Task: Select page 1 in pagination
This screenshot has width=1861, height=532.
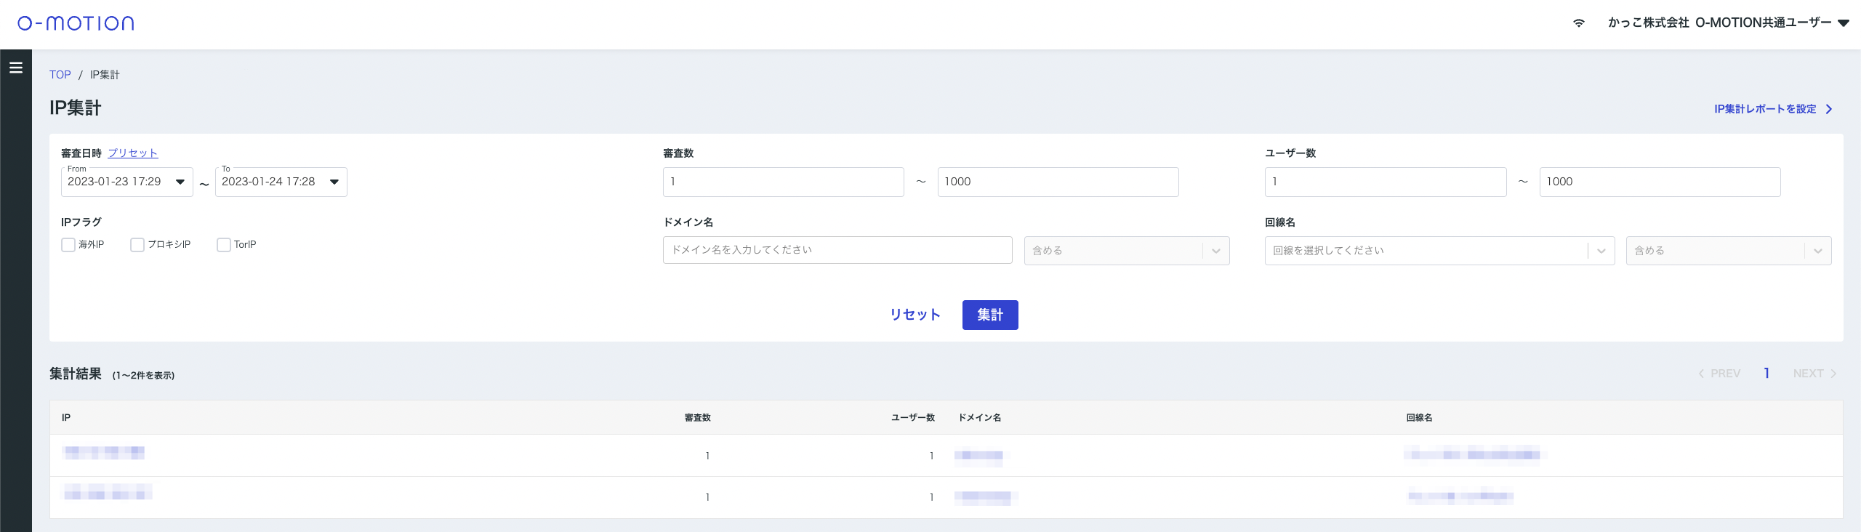Action: pos(1766,374)
